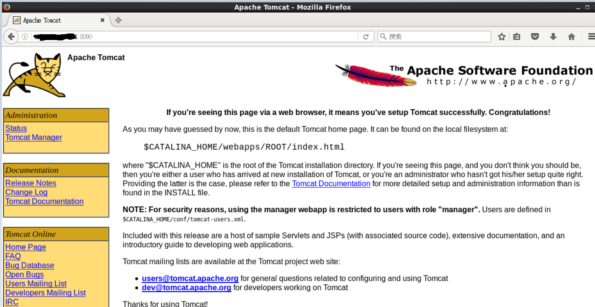Screen dimensions: 595x307
Task: Click the search magnifier icon
Action: click(x=383, y=37)
